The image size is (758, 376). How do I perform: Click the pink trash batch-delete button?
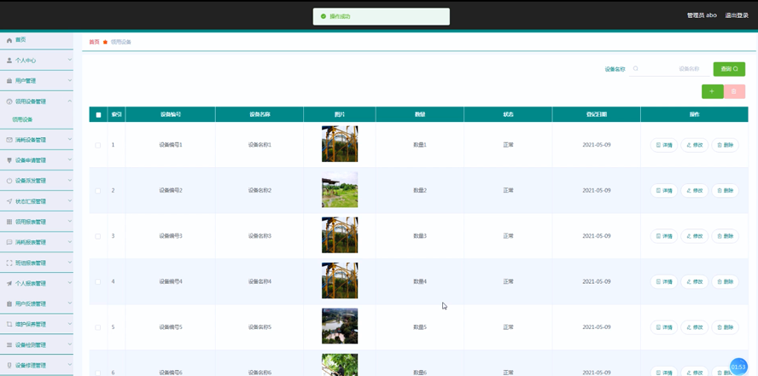coord(734,91)
